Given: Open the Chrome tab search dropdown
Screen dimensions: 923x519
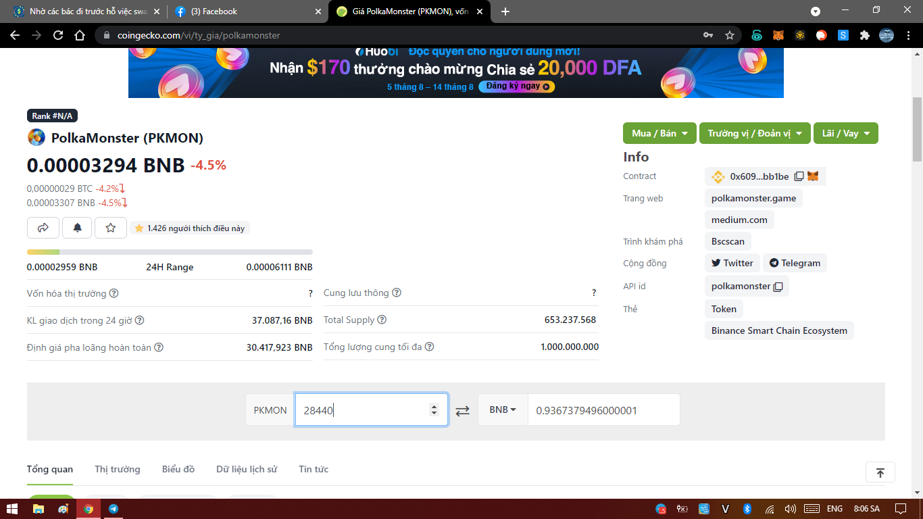Looking at the screenshot, I should pos(816,11).
